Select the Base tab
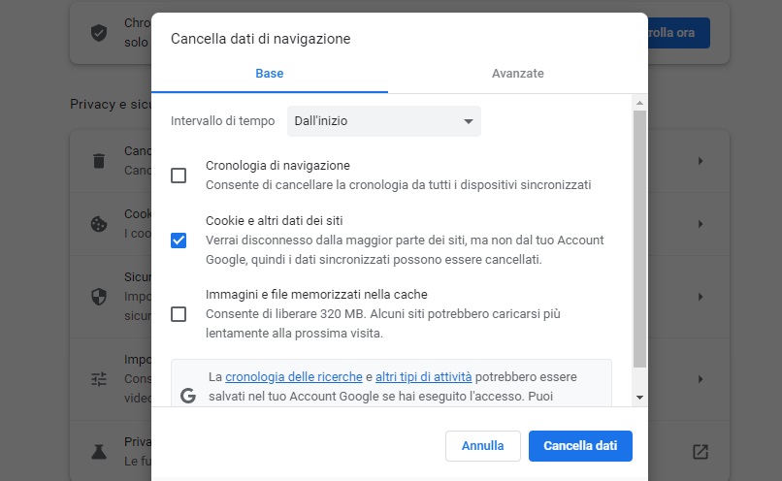The width and height of the screenshot is (782, 481). (x=270, y=74)
